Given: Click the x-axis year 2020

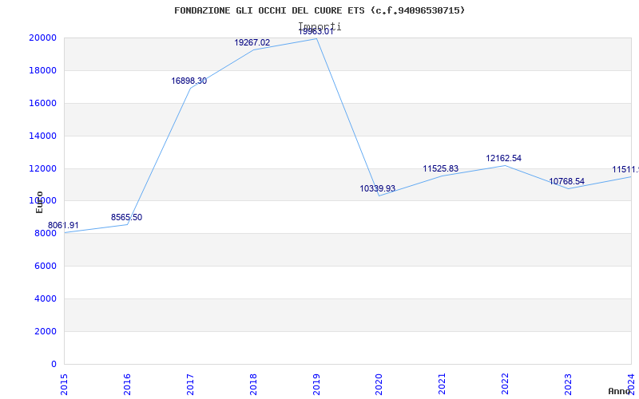Looking at the screenshot, I should (x=379, y=385).
